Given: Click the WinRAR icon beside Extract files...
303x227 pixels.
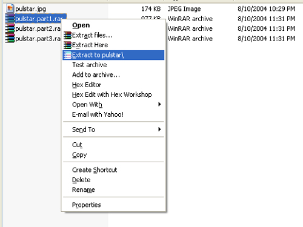Looking at the screenshot, I should pyautogui.click(x=67, y=35).
